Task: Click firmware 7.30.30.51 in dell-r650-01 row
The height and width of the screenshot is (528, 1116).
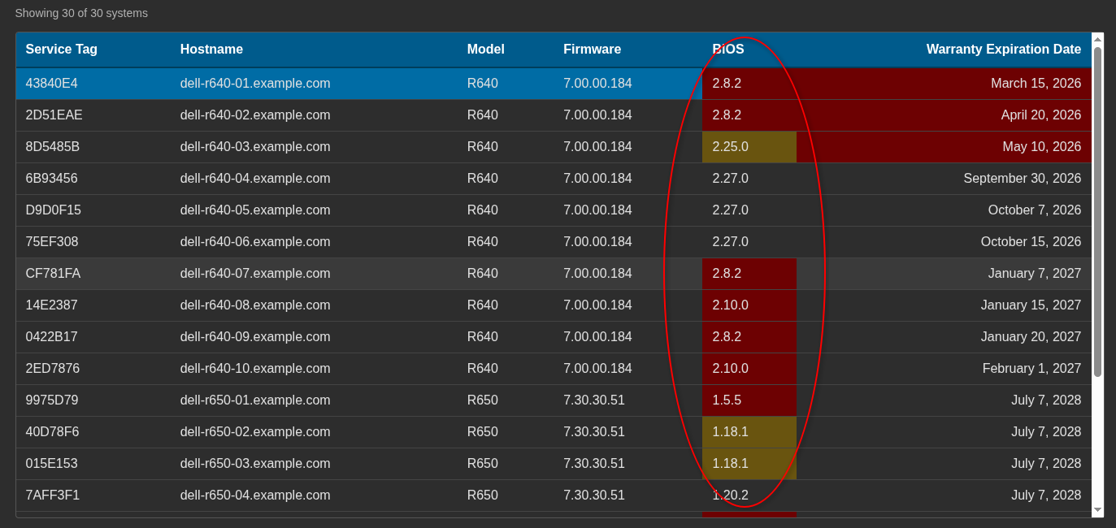Action: [x=594, y=400]
